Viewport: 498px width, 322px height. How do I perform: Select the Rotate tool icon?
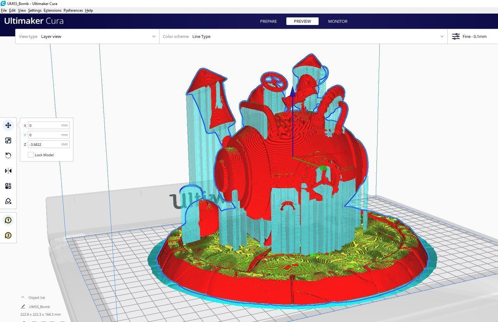[8, 156]
